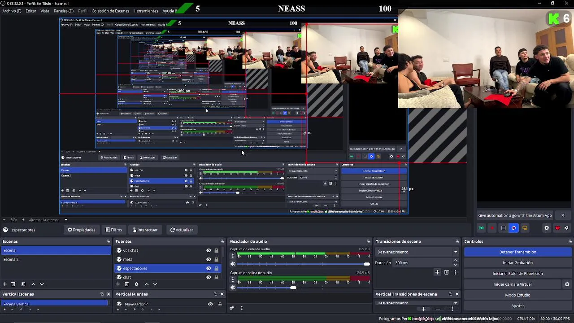The image size is (574, 323).
Task: Click the Aitum blue highlighted circle icon
Action: (x=514, y=228)
